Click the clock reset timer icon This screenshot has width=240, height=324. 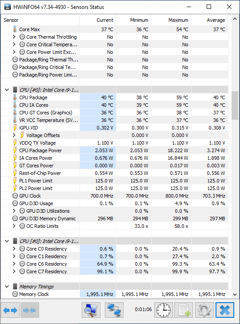tap(164, 310)
